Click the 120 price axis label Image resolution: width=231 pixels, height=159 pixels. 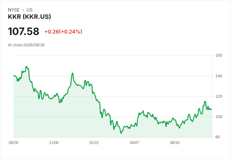[219, 96]
